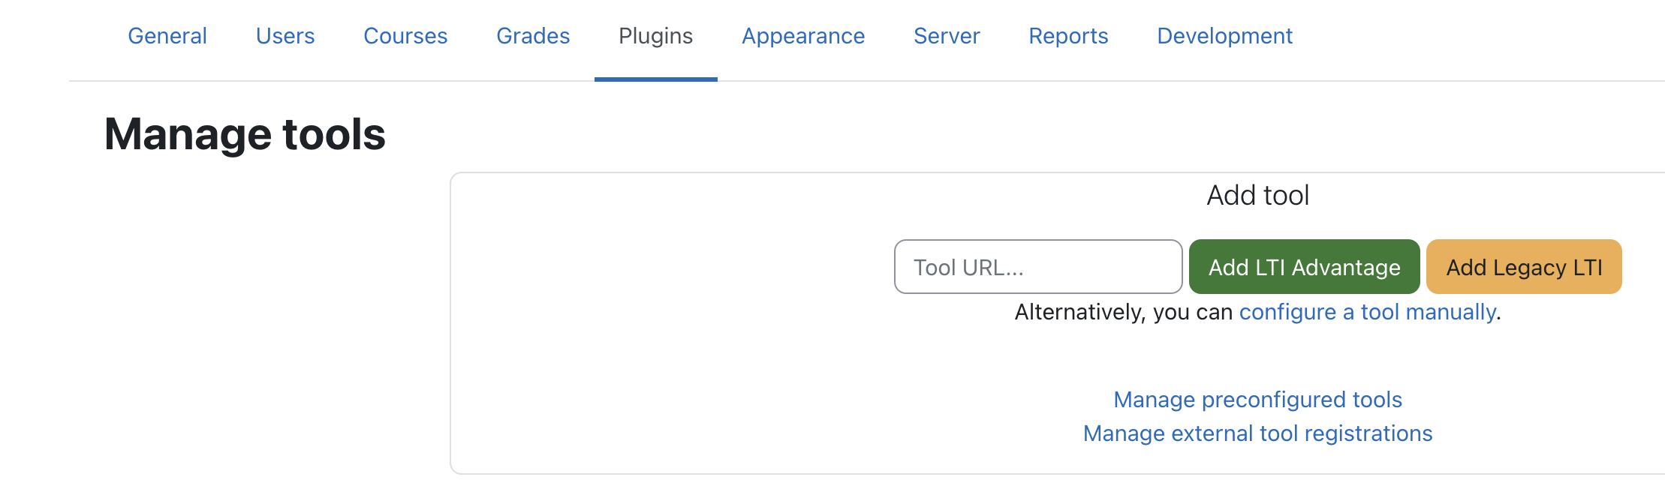This screenshot has height=483, width=1665.
Task: Open the Appearance tab
Action: pos(803,36)
